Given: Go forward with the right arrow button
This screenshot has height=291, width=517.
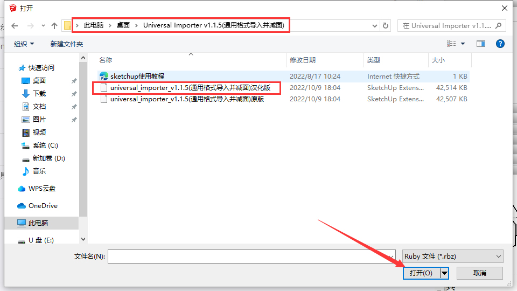Looking at the screenshot, I should tap(30, 26).
